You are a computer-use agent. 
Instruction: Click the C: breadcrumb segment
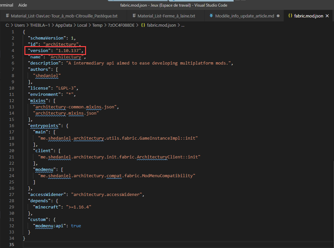coord(7,25)
